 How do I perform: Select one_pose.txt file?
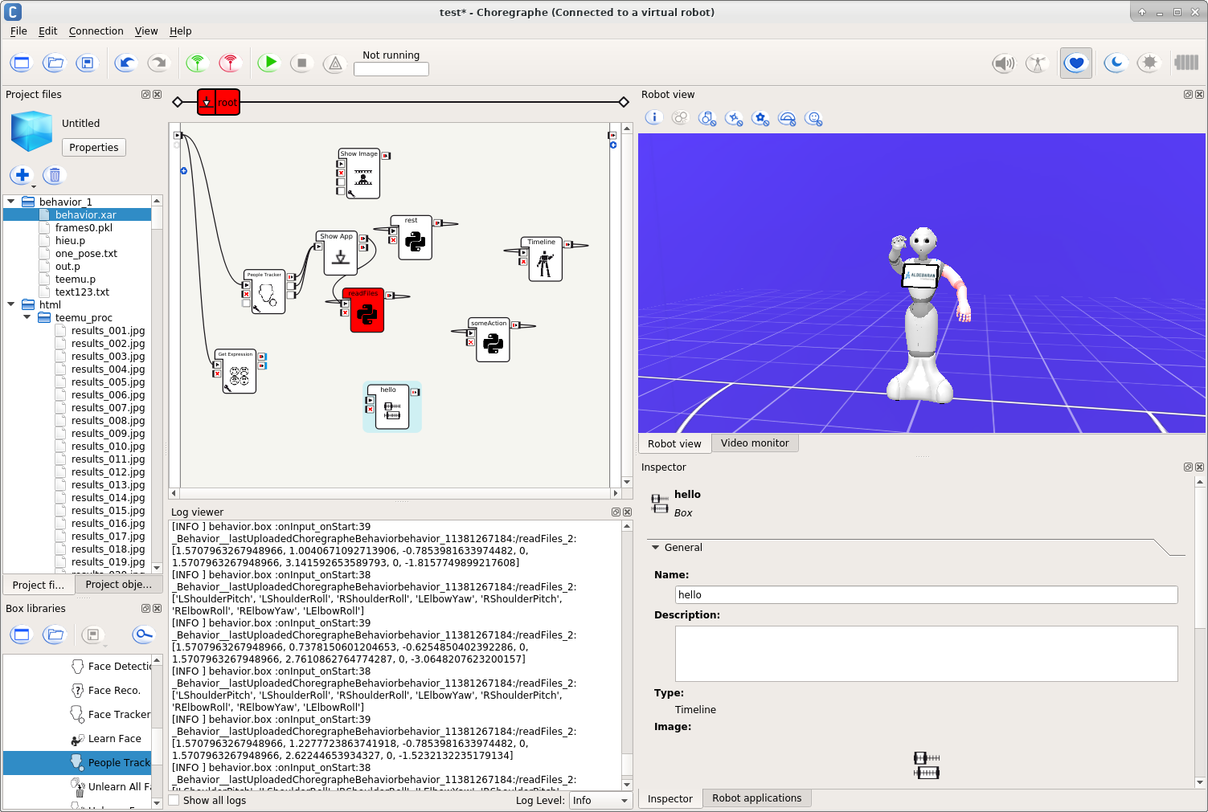pyautogui.click(x=86, y=253)
